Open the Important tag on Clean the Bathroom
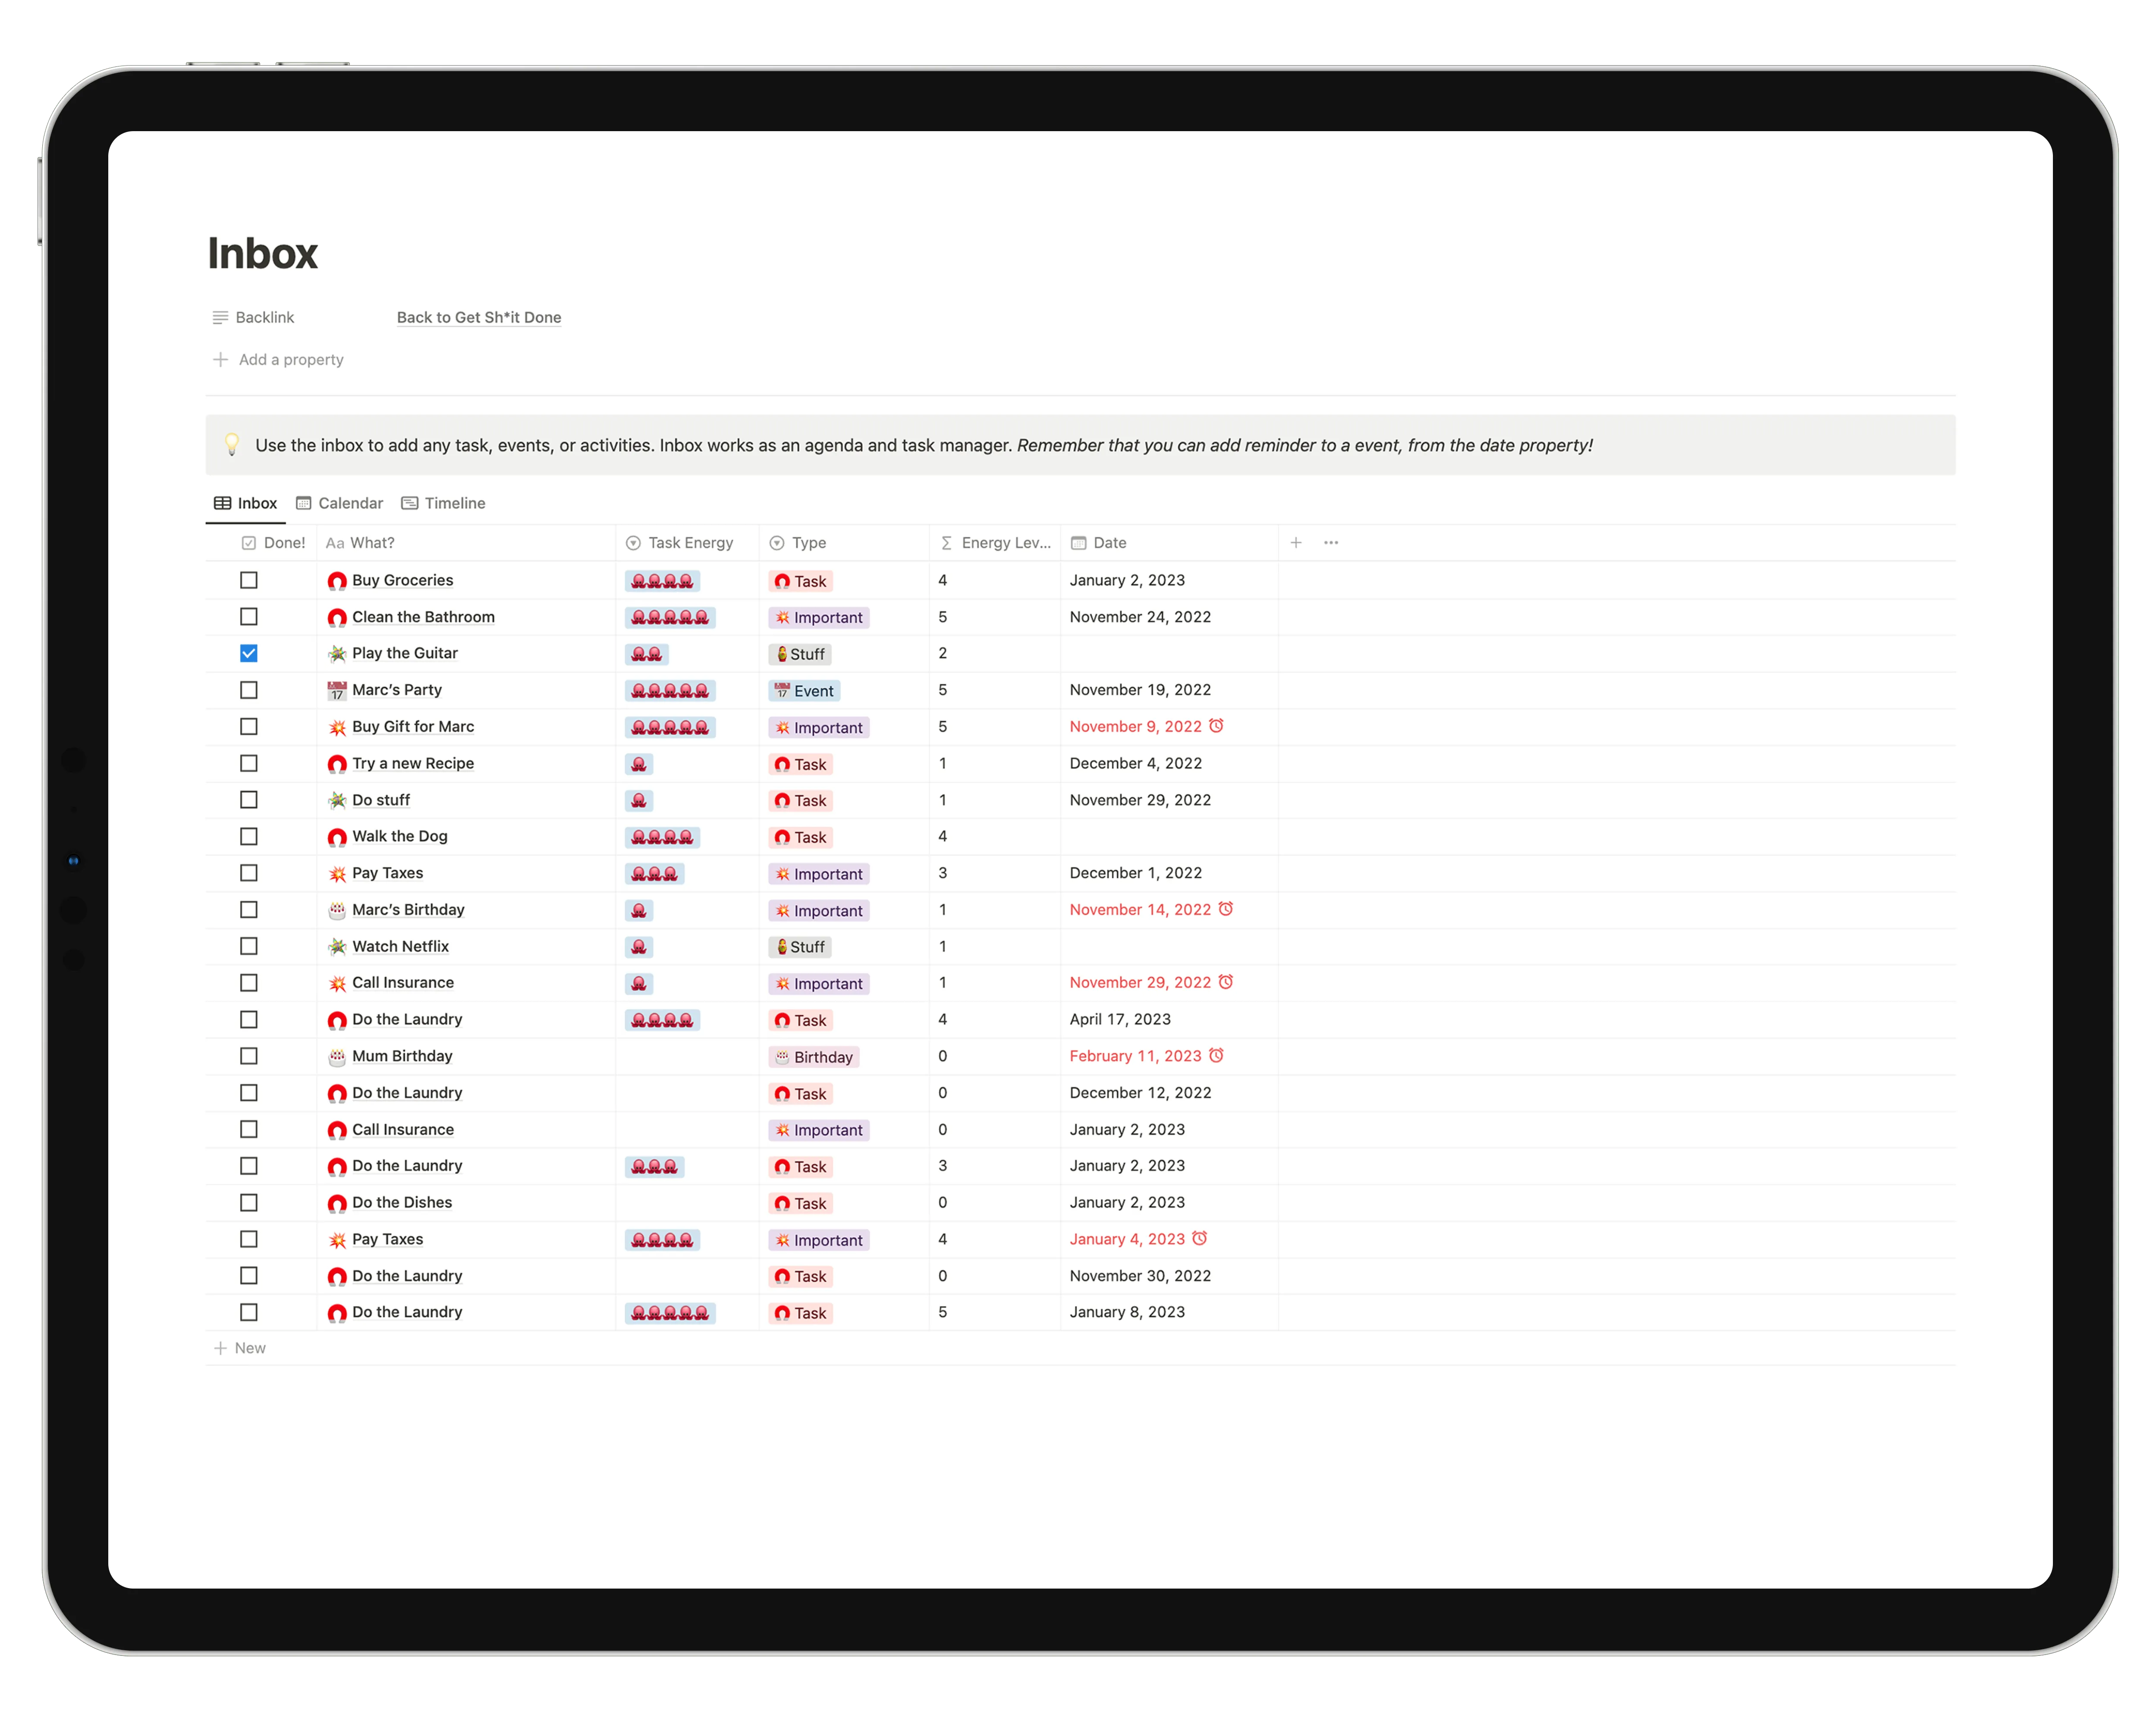 [820, 617]
